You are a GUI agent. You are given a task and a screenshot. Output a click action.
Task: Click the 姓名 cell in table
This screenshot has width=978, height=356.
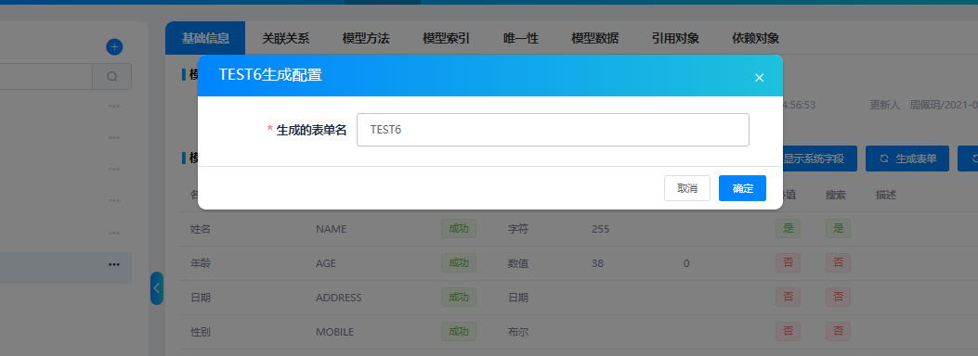201,229
